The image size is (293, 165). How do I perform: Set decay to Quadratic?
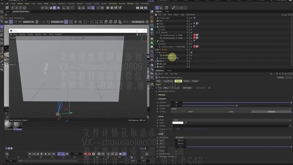pos(271,112)
